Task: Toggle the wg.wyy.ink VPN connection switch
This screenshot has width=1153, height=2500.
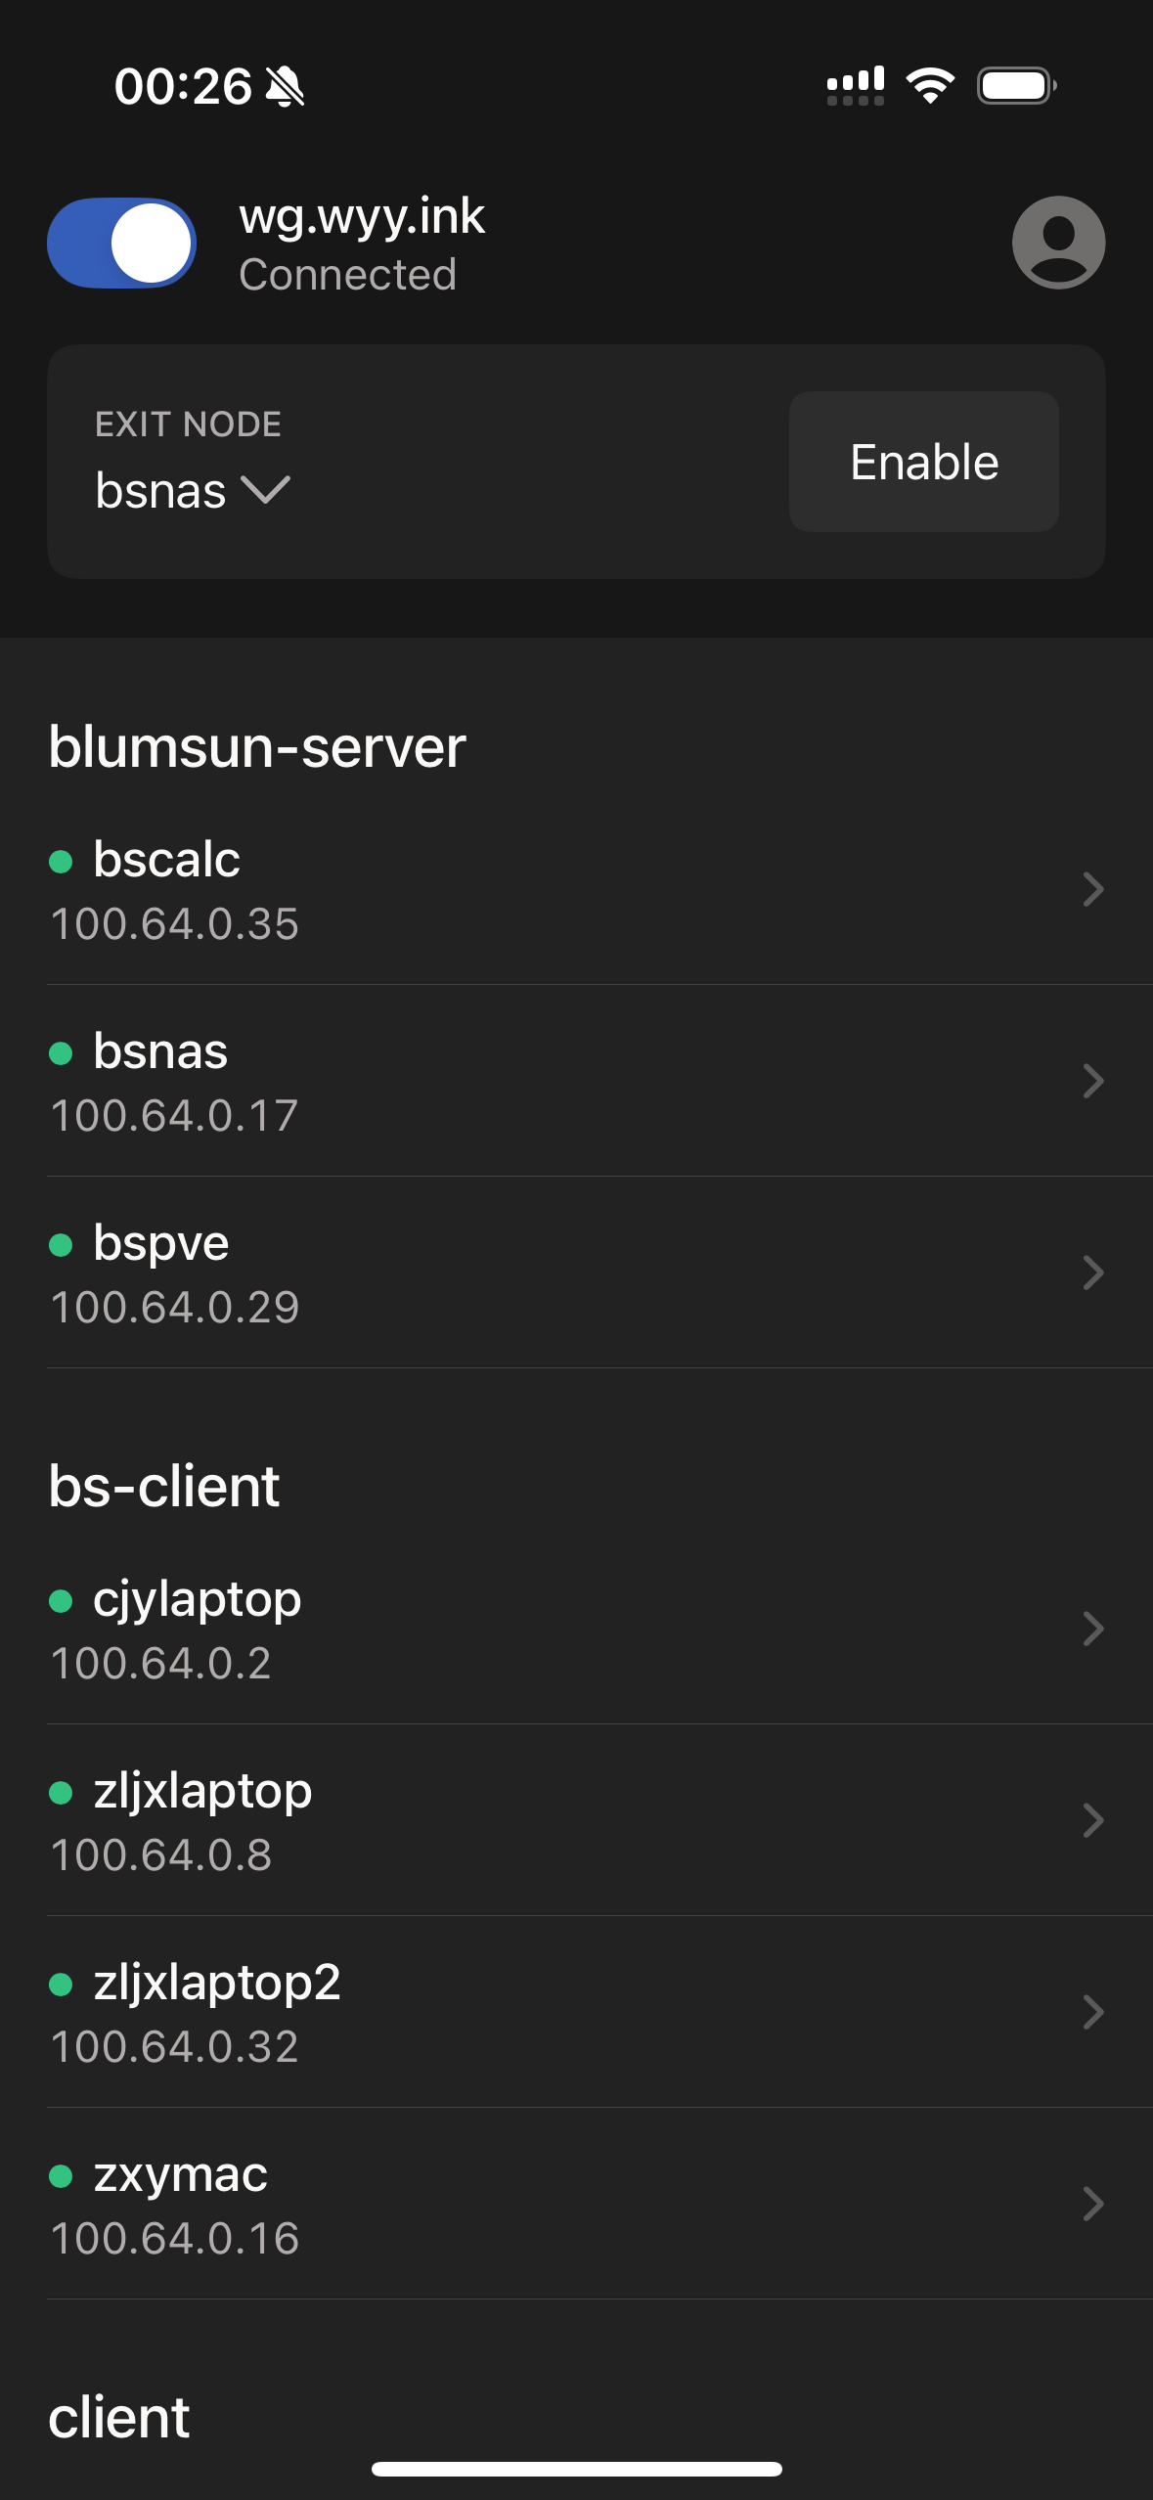Action: pos(121,243)
